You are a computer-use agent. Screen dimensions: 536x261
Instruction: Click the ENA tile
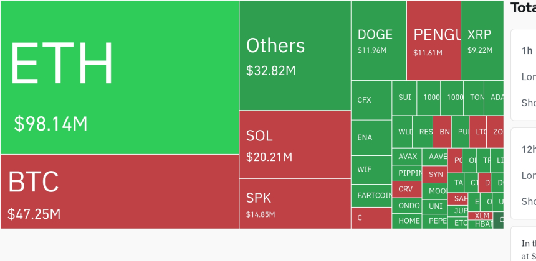(x=371, y=138)
